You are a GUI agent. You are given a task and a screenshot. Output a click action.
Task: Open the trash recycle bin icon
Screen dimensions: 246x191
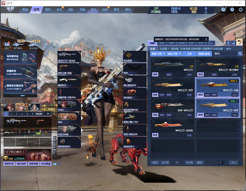[228, 43]
